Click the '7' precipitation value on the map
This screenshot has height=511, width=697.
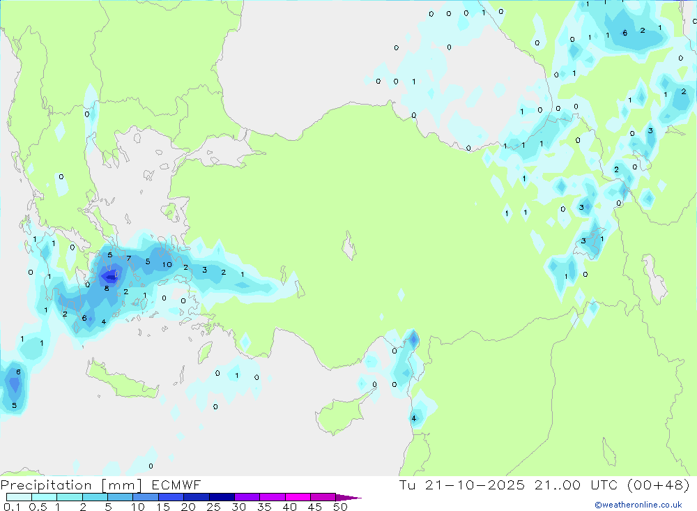[x=129, y=259]
